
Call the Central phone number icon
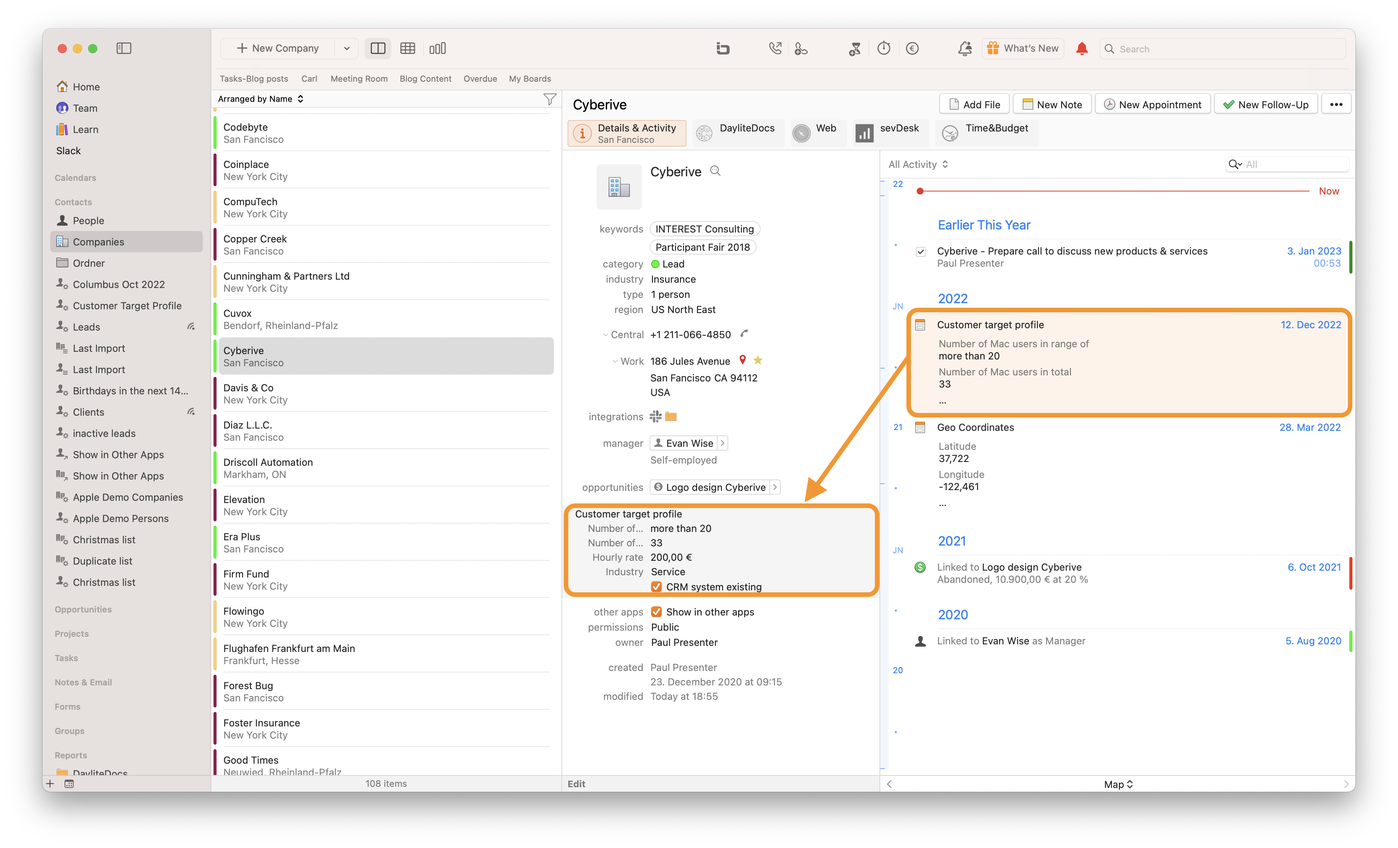coord(744,334)
